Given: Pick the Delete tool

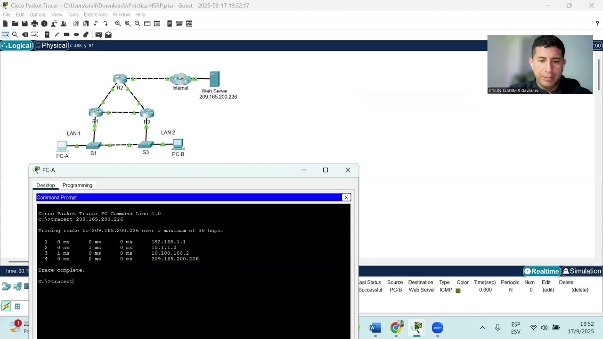Looking at the screenshot, I should point(25,34).
